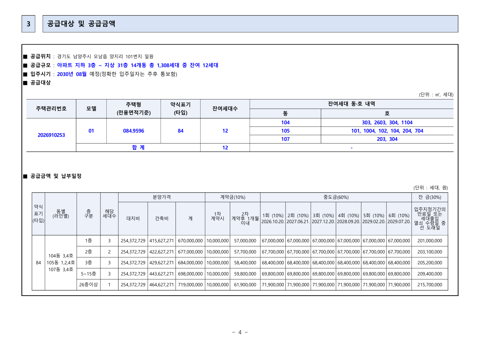Click the page number "- 4 -"
Screen dimensions: 480x340
[x=240, y=332]
